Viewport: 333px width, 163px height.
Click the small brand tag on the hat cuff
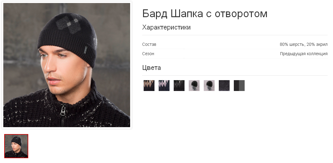[85, 49]
